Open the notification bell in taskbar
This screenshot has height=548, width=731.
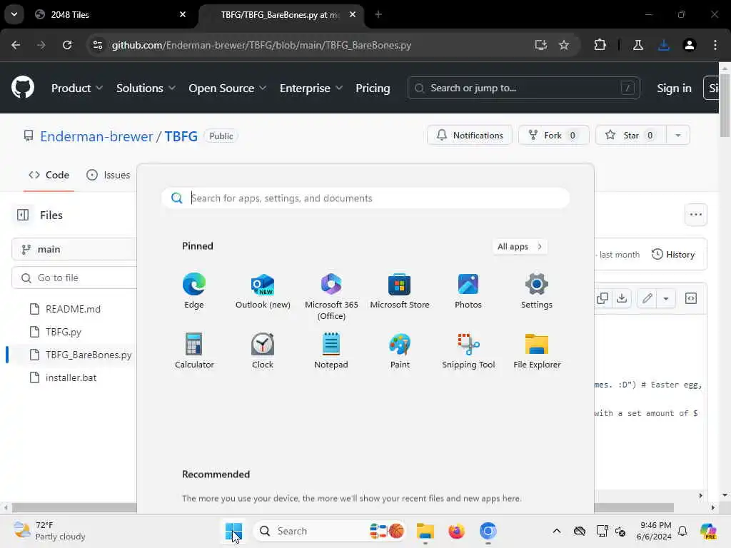click(682, 531)
